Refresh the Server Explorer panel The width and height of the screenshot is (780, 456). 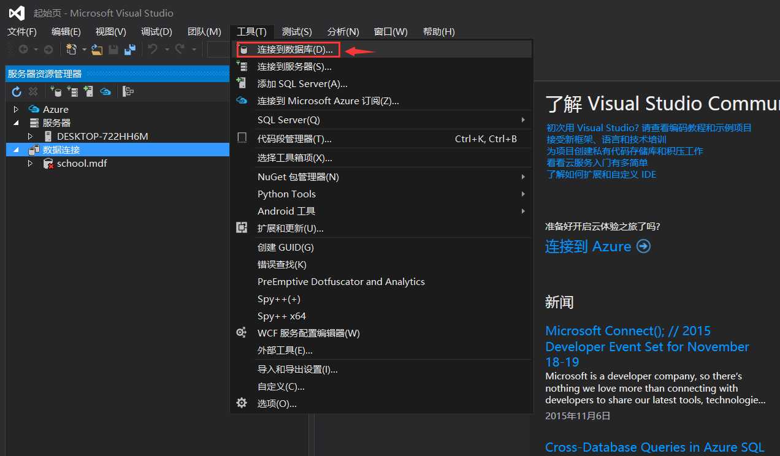17,91
